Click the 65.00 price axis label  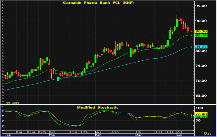point(201,96)
